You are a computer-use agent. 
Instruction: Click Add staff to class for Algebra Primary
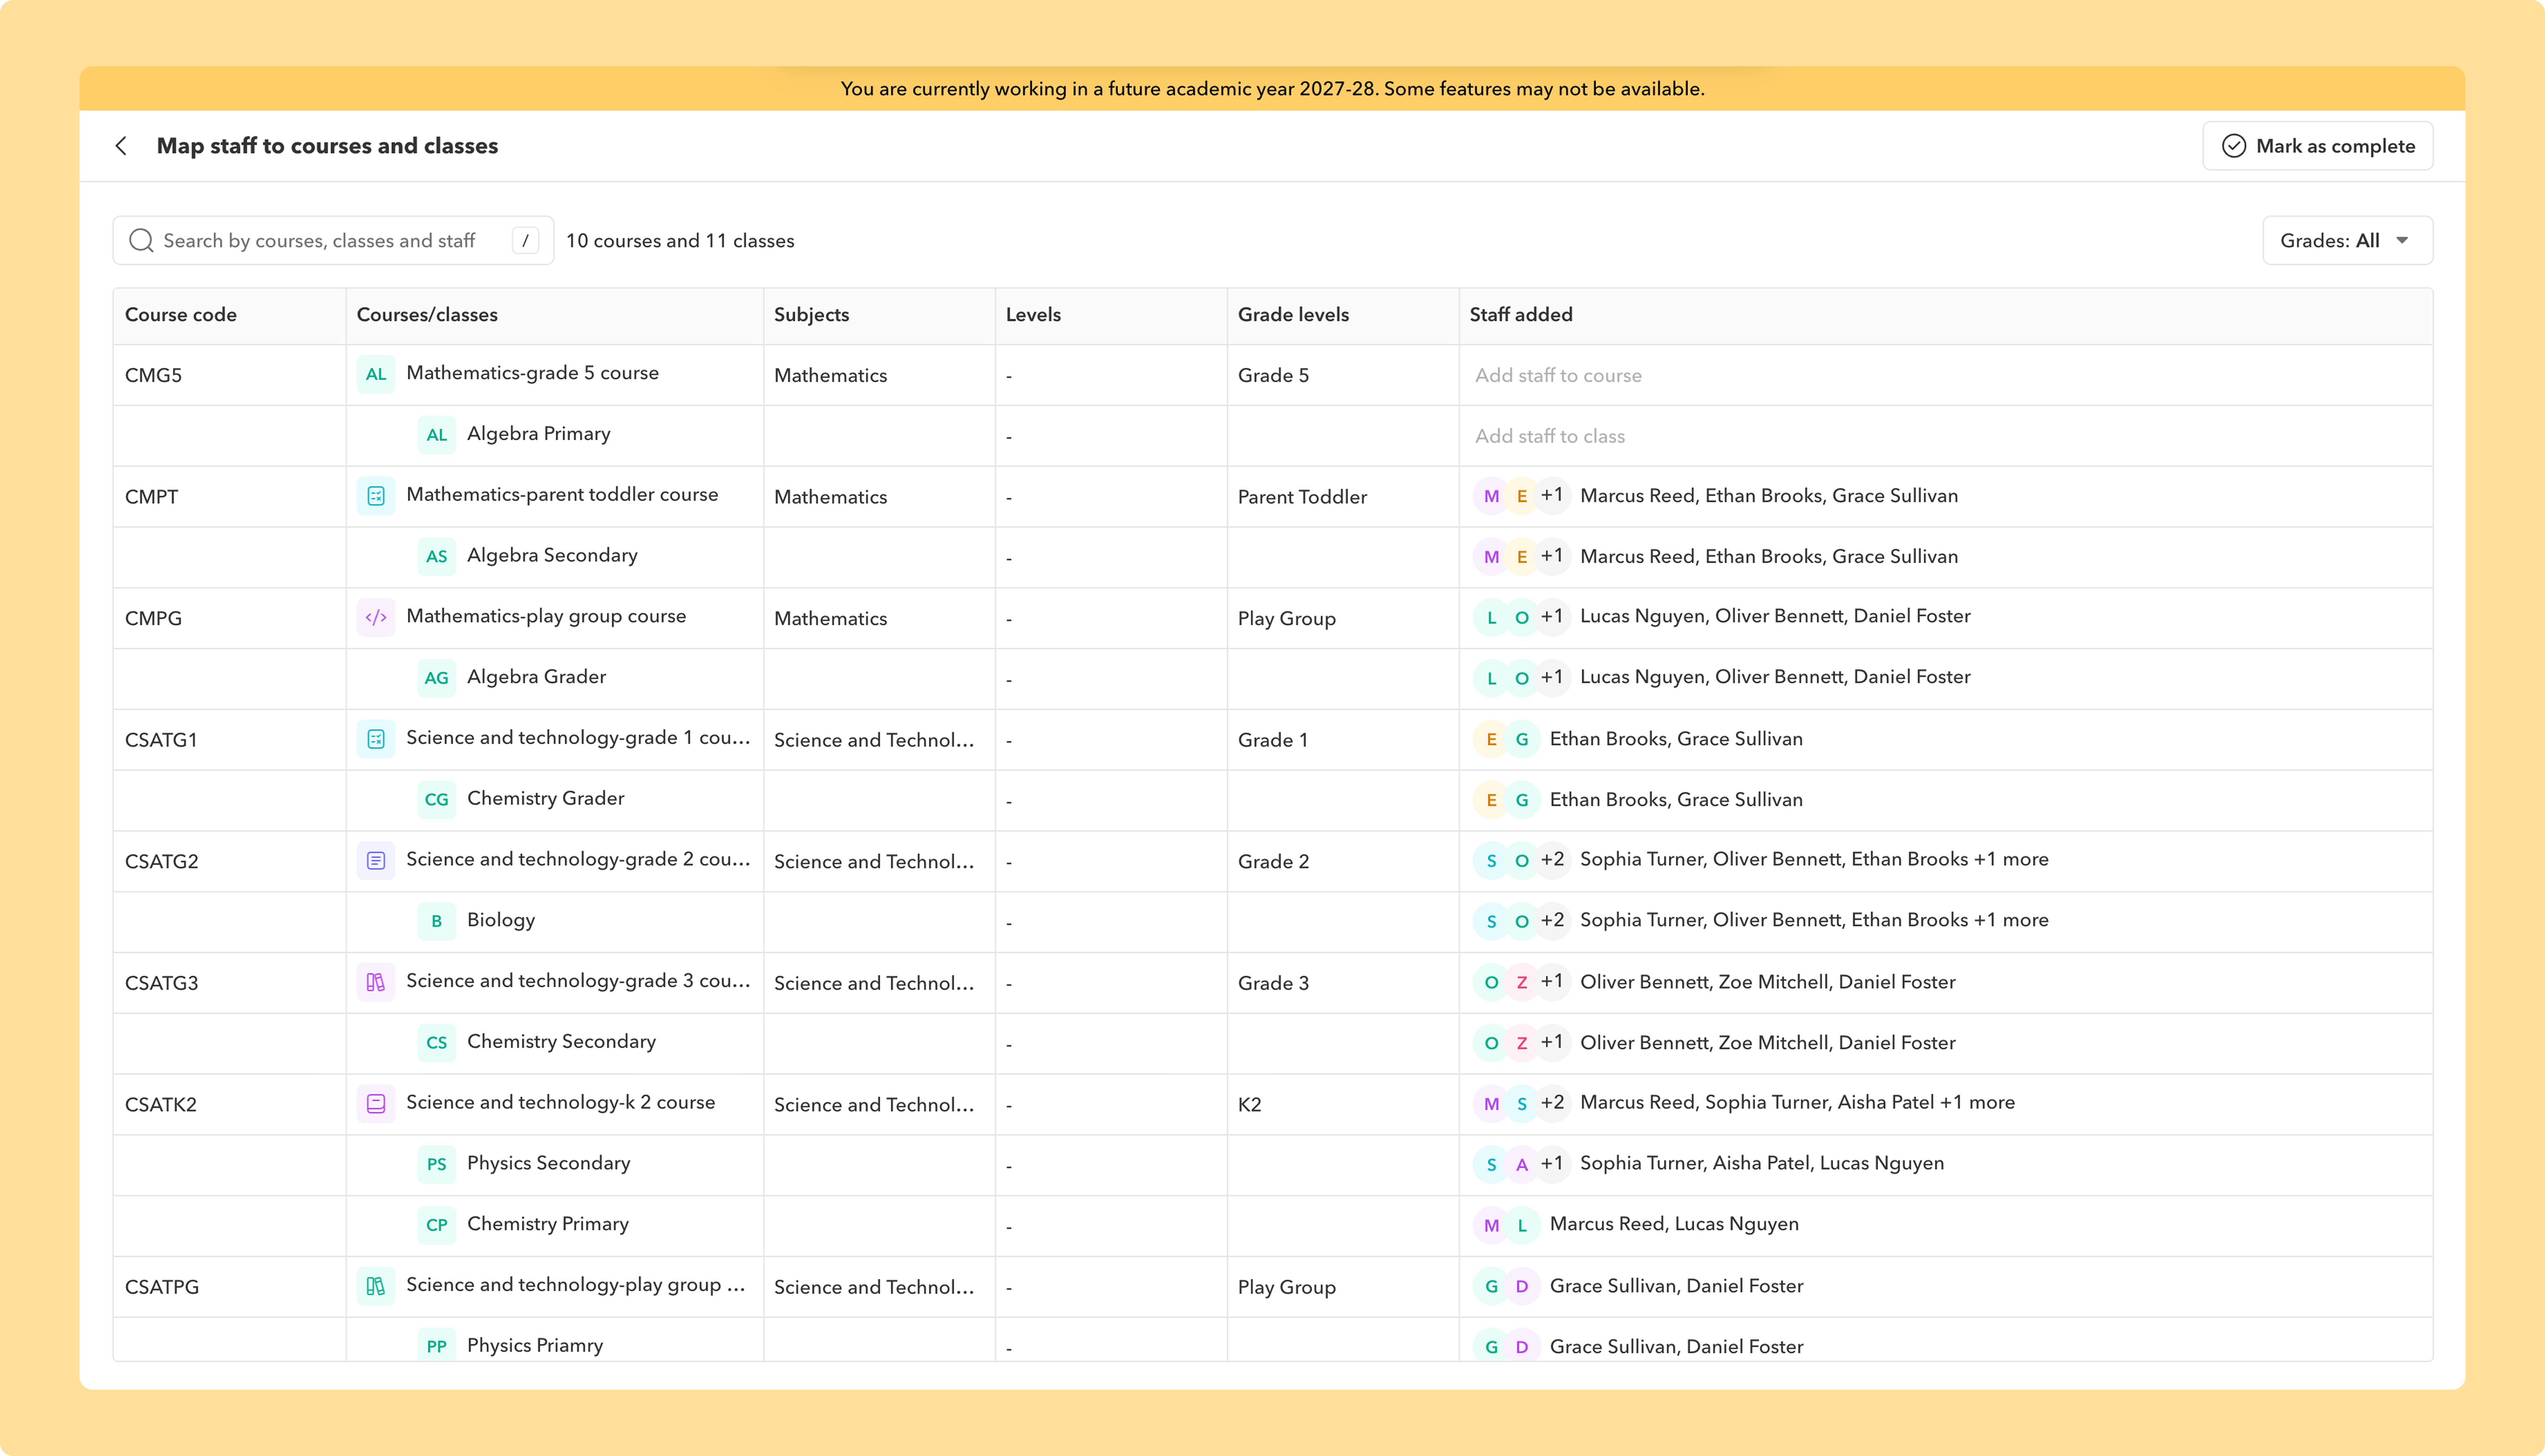1550,436
